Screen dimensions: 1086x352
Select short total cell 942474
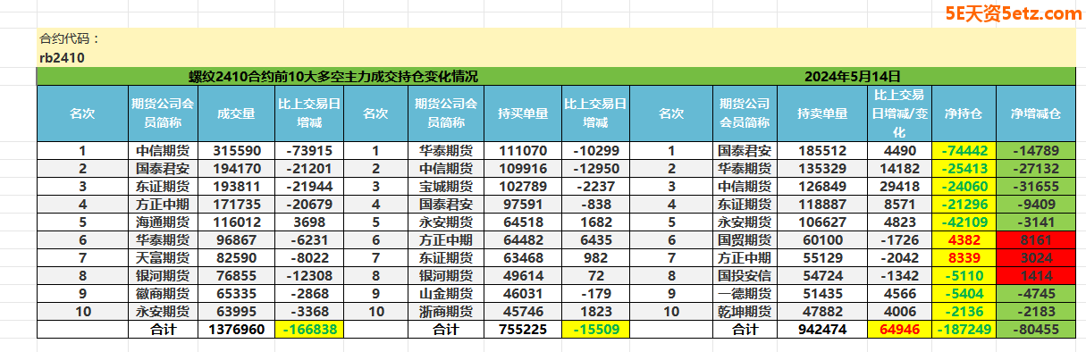822,329
